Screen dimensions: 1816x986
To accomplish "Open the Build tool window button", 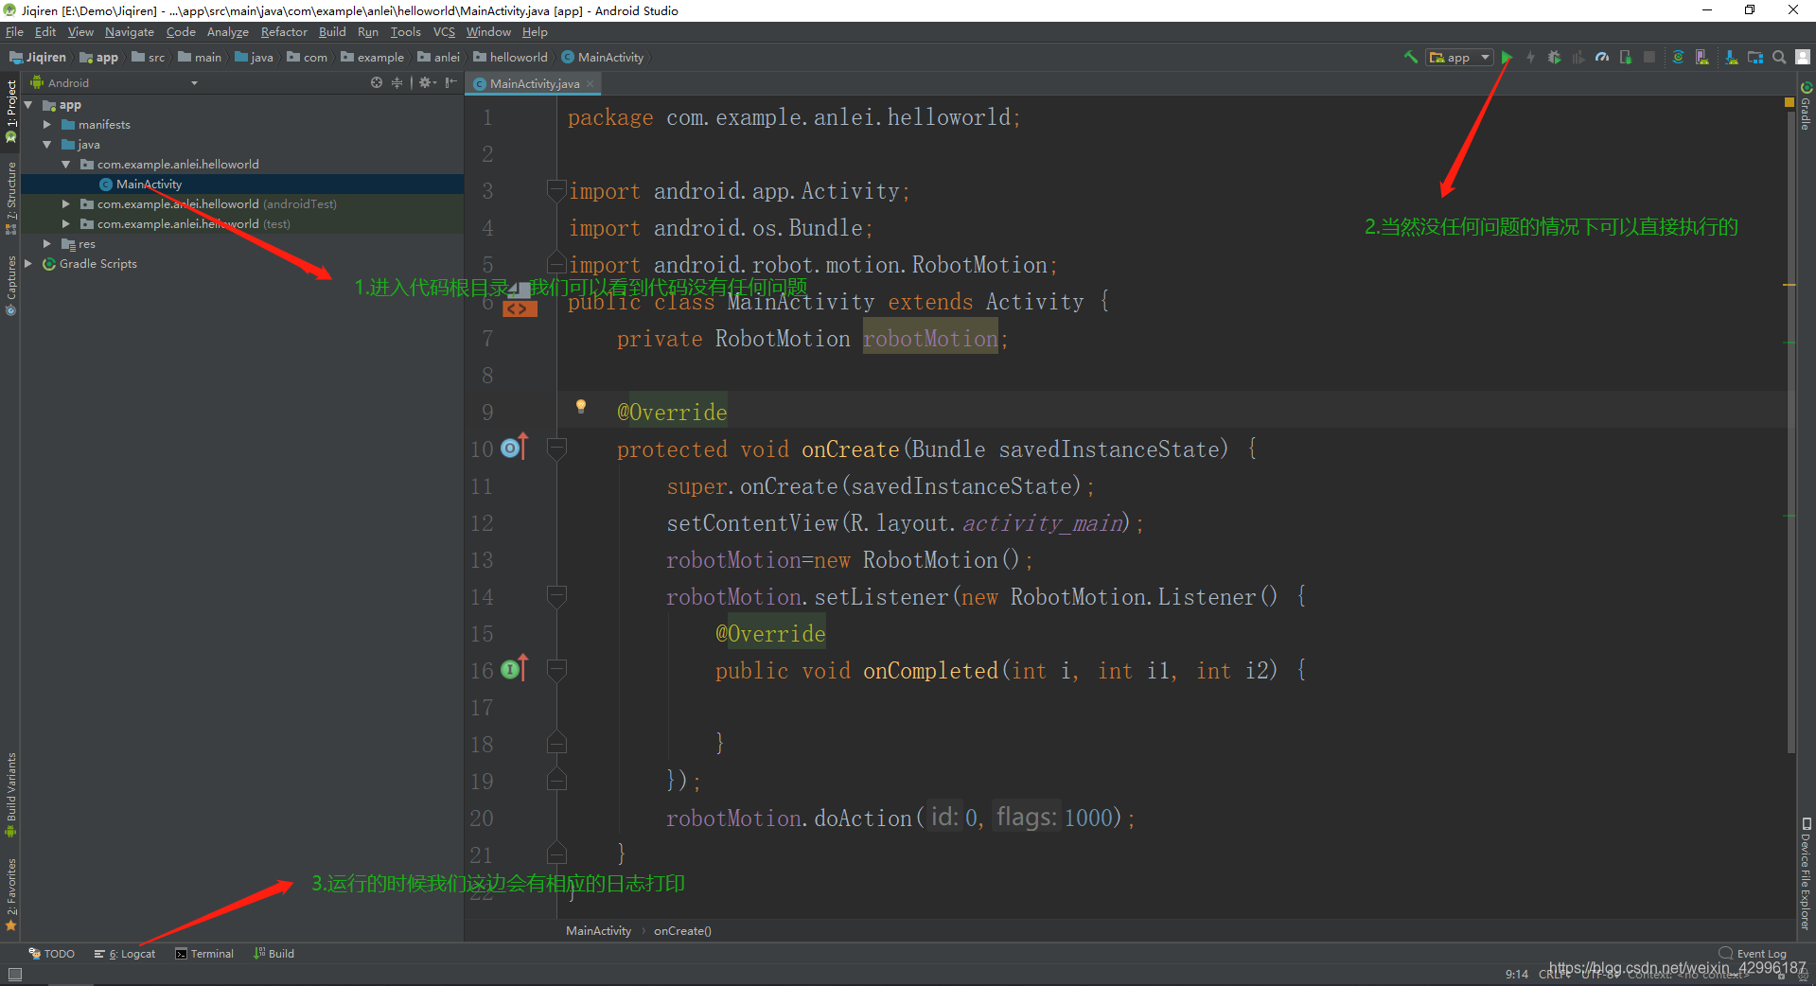I will (274, 954).
